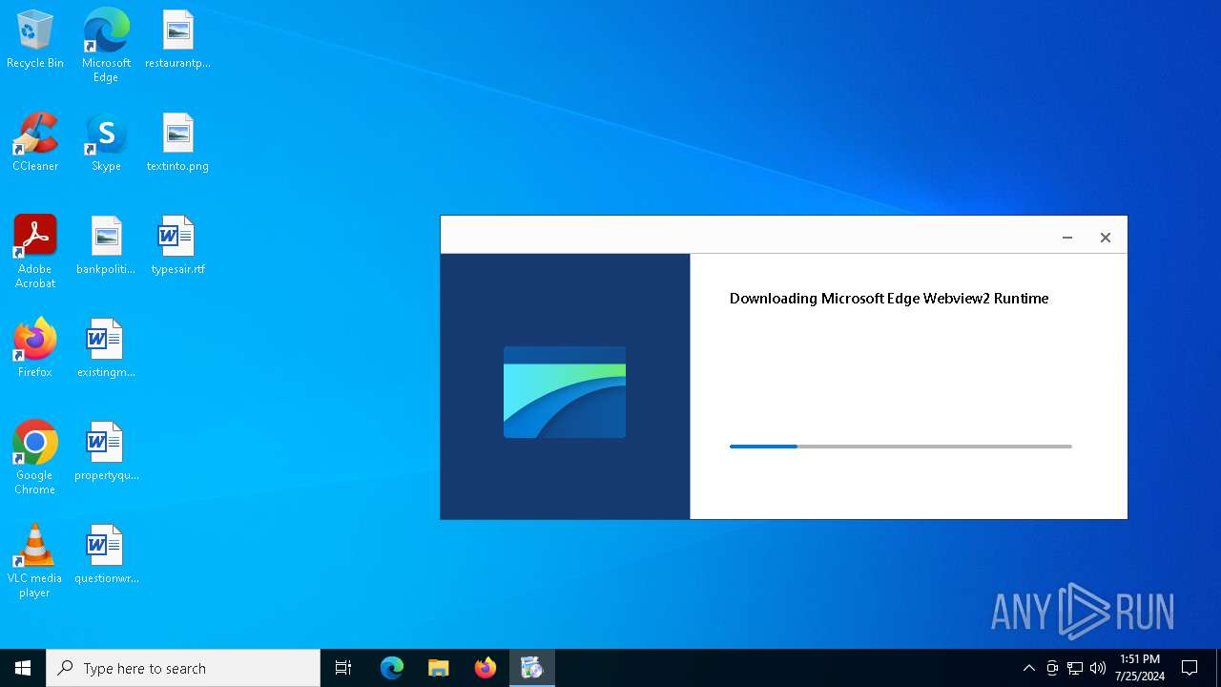Open the Windows Start menu
Viewport: 1221px width, 687px height.
[23, 668]
